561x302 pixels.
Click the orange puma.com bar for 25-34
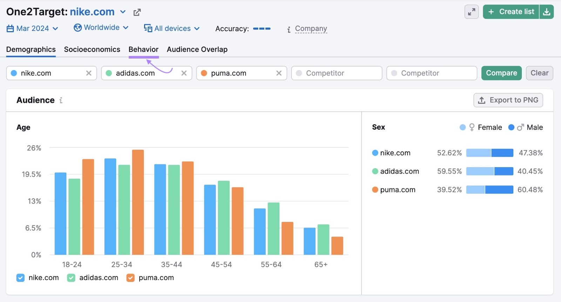pos(138,202)
